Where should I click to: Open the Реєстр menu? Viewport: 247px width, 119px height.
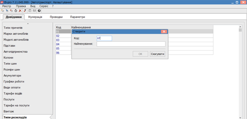point(7,6)
